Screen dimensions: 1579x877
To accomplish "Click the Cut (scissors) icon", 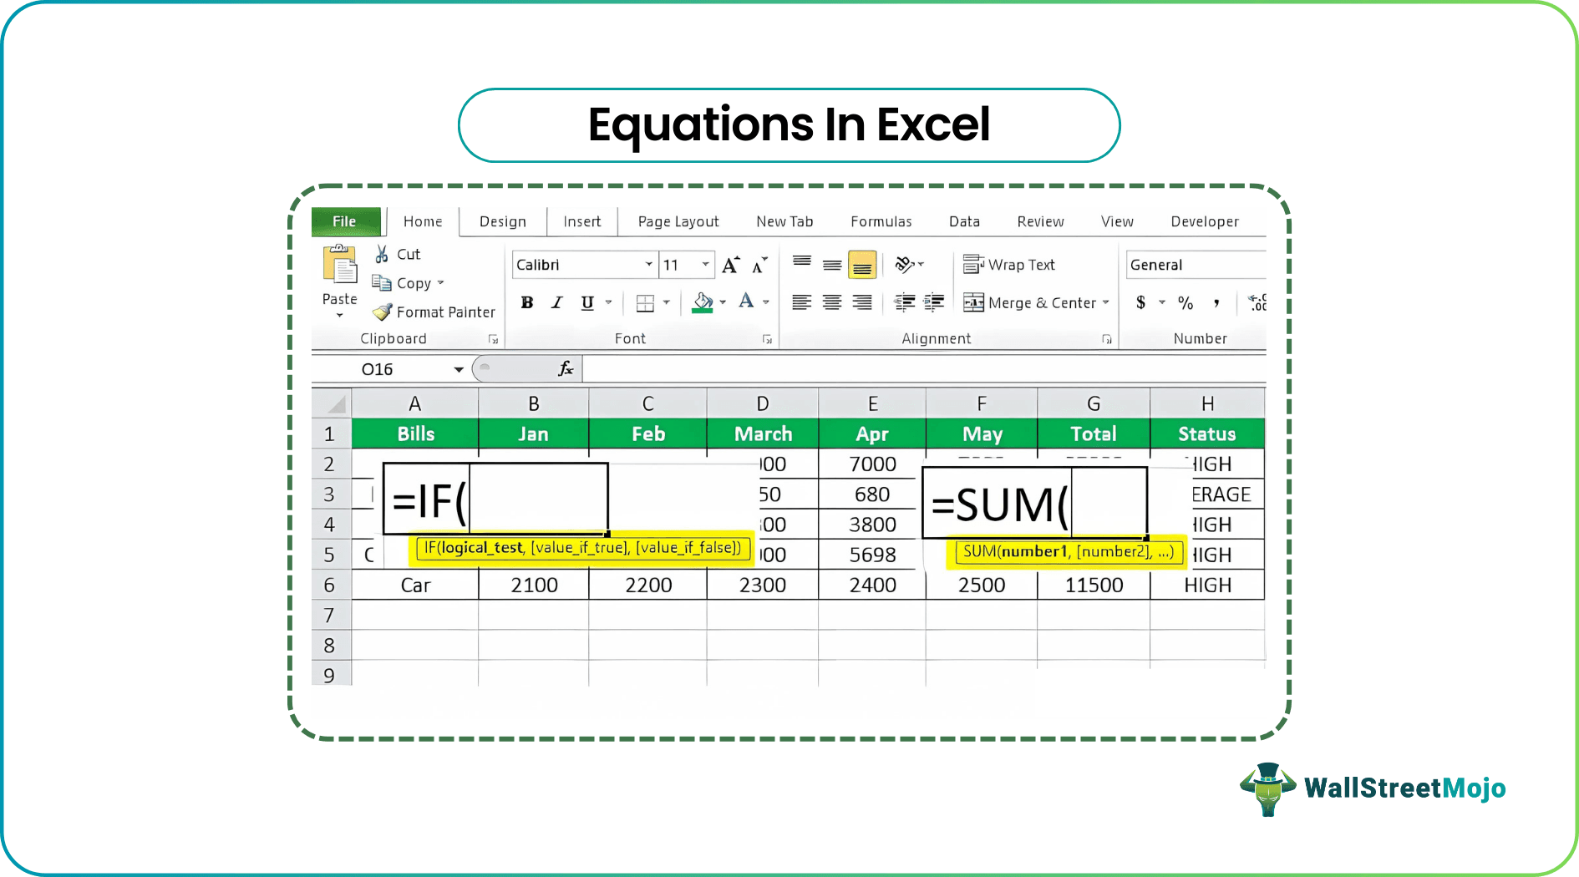I will point(382,253).
